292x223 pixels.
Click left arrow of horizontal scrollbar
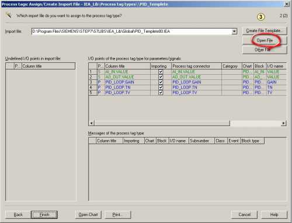point(92,123)
